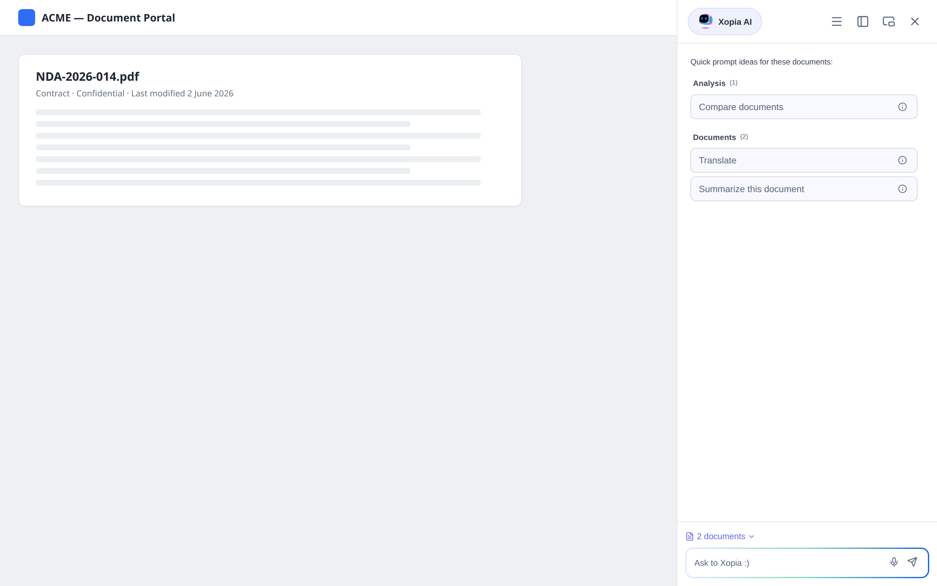
Task: Open the hamburger menu in Xopia panel
Action: [x=836, y=22]
